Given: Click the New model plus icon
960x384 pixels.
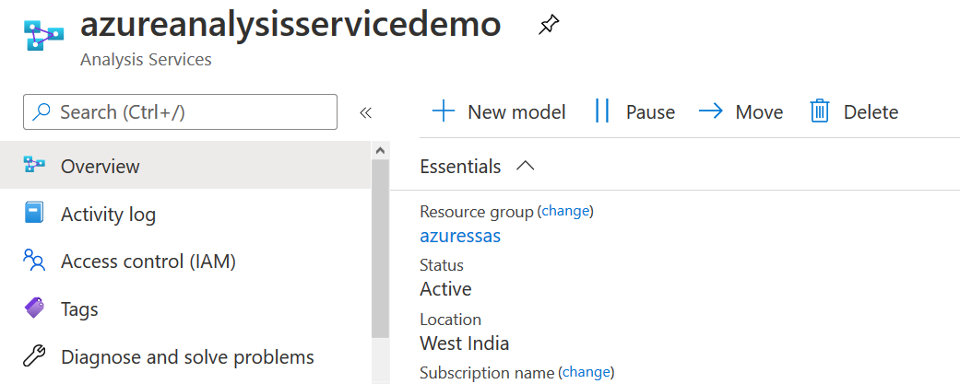Looking at the screenshot, I should click(x=444, y=111).
